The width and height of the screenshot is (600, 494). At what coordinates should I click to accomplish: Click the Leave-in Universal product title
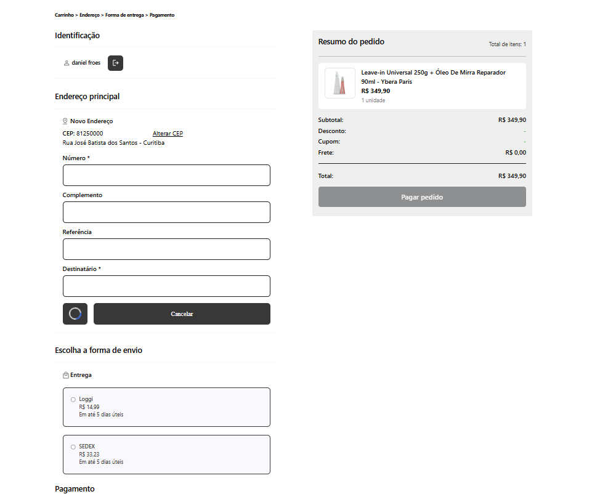(433, 76)
